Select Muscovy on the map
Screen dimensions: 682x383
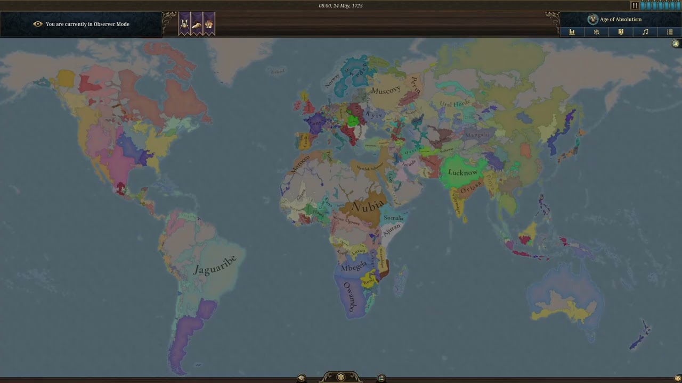point(386,91)
